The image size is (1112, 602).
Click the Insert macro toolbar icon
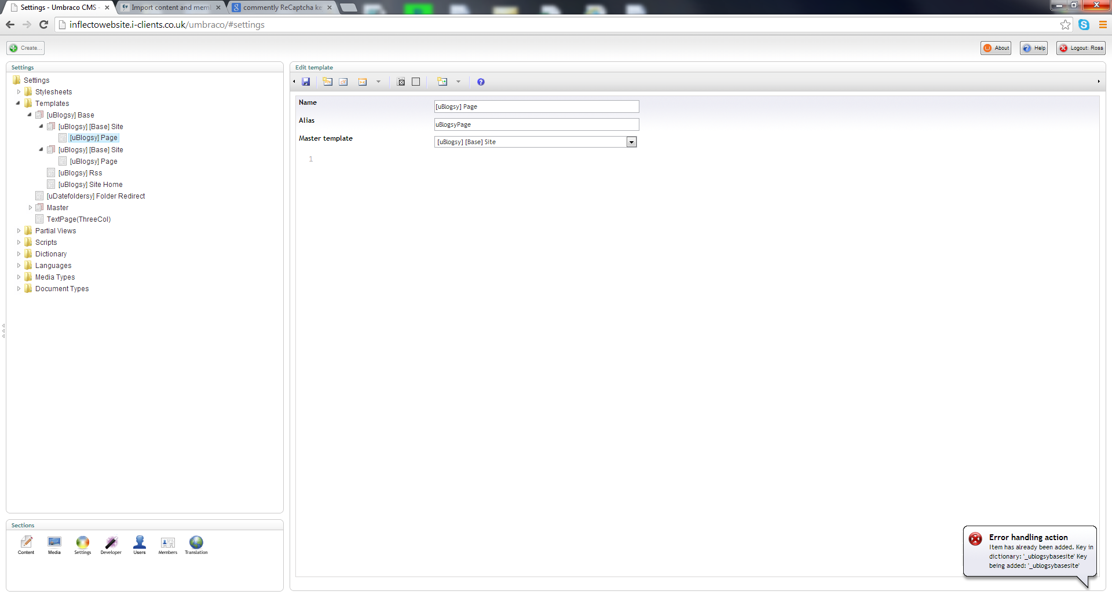pos(363,82)
